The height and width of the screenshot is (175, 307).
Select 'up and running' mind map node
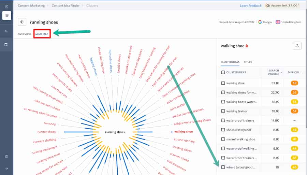click(184, 140)
